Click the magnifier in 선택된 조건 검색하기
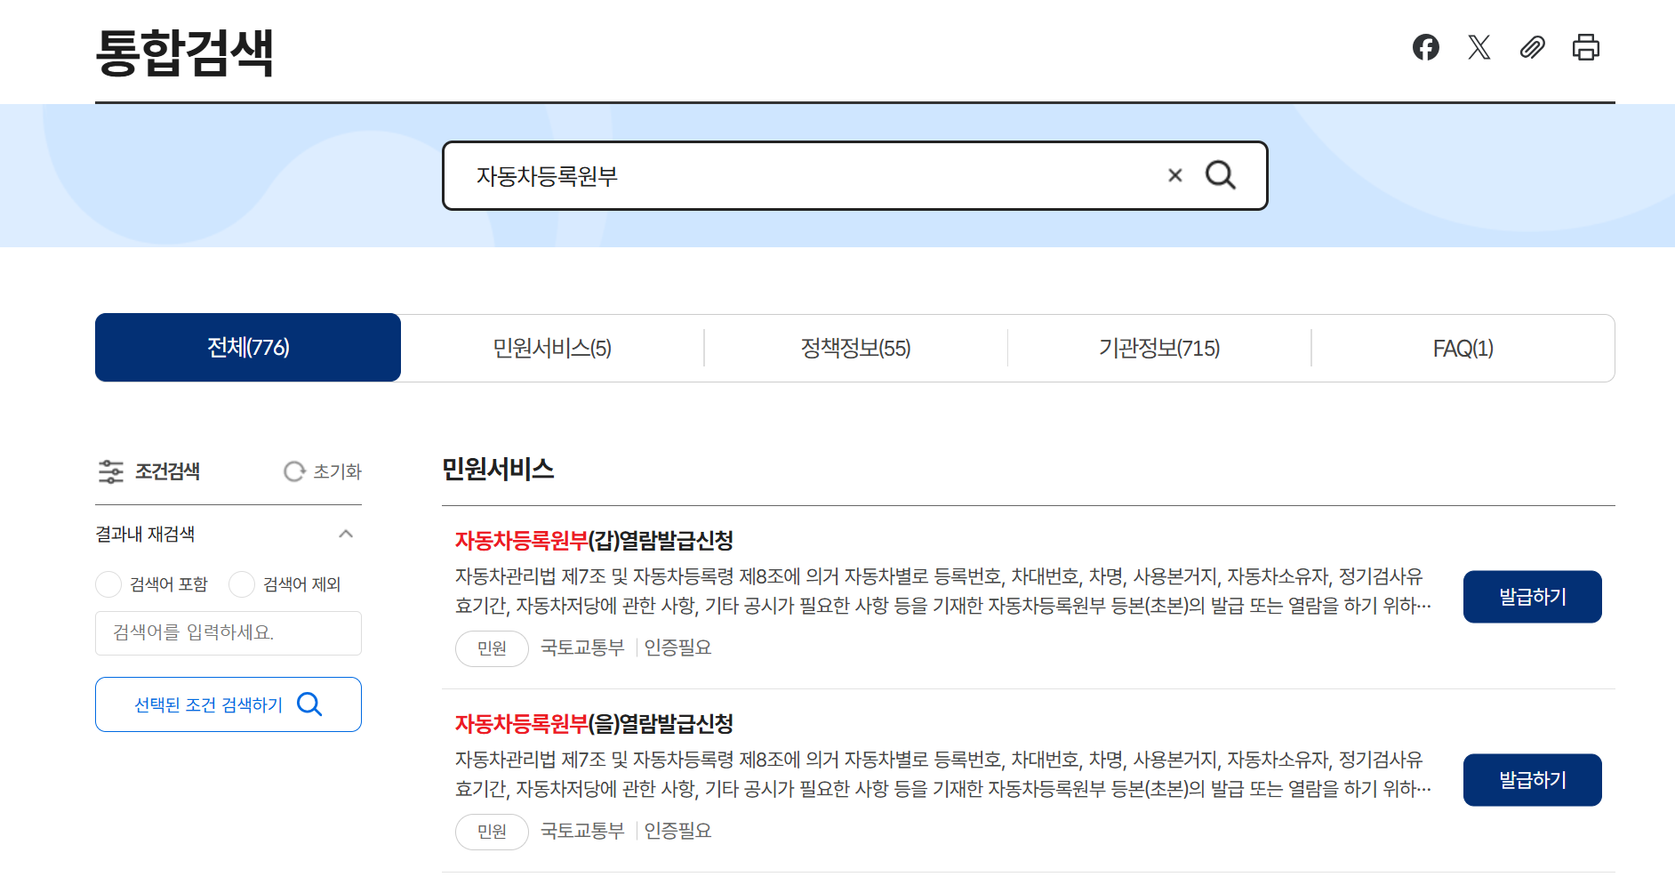Viewport: 1675px width, 885px height. click(309, 704)
